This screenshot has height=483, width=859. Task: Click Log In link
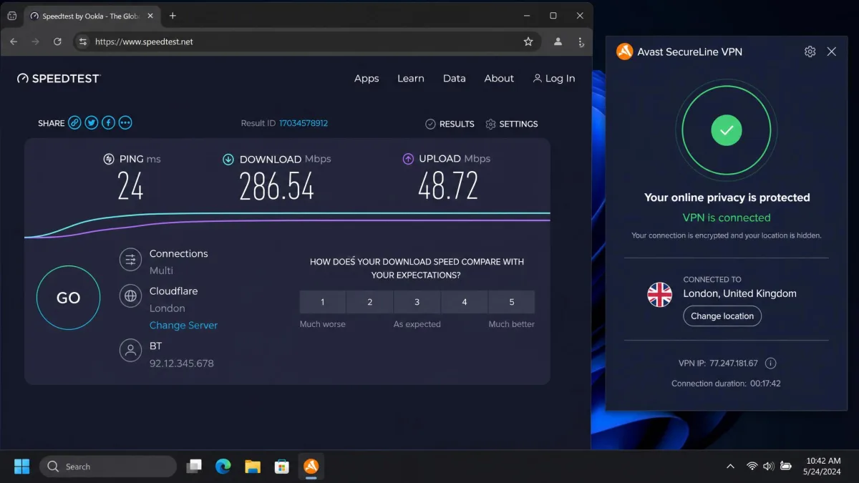pos(554,79)
